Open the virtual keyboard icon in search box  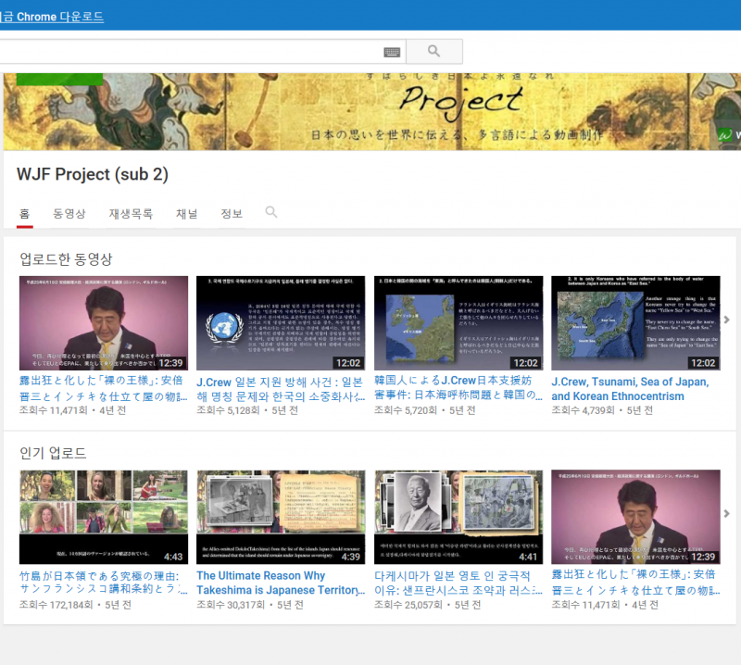[x=392, y=52]
